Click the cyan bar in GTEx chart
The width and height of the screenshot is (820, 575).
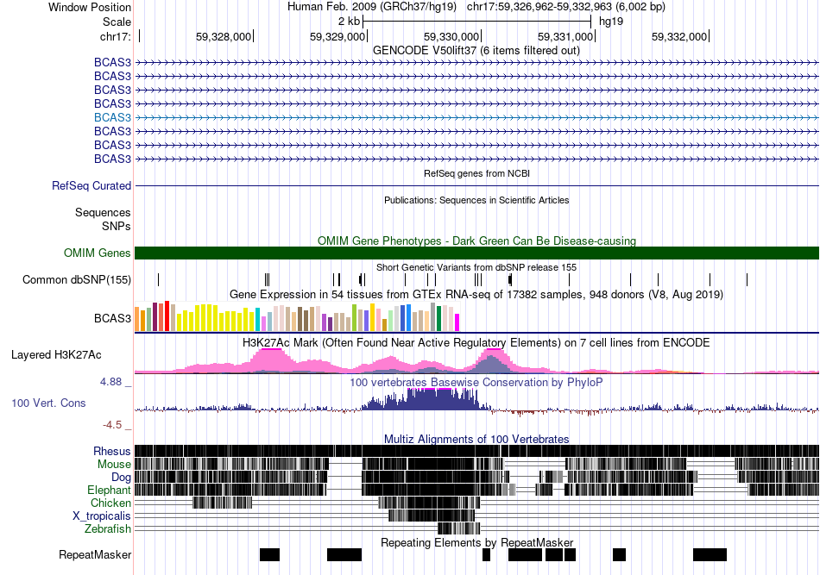[x=257, y=320]
